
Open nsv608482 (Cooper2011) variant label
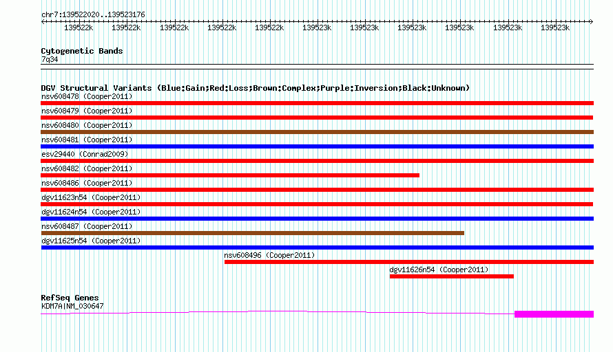click(87, 168)
